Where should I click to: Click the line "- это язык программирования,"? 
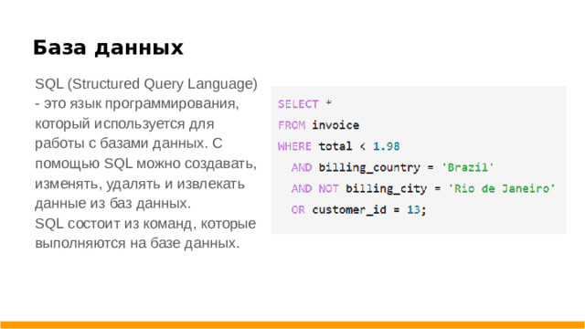(137, 103)
